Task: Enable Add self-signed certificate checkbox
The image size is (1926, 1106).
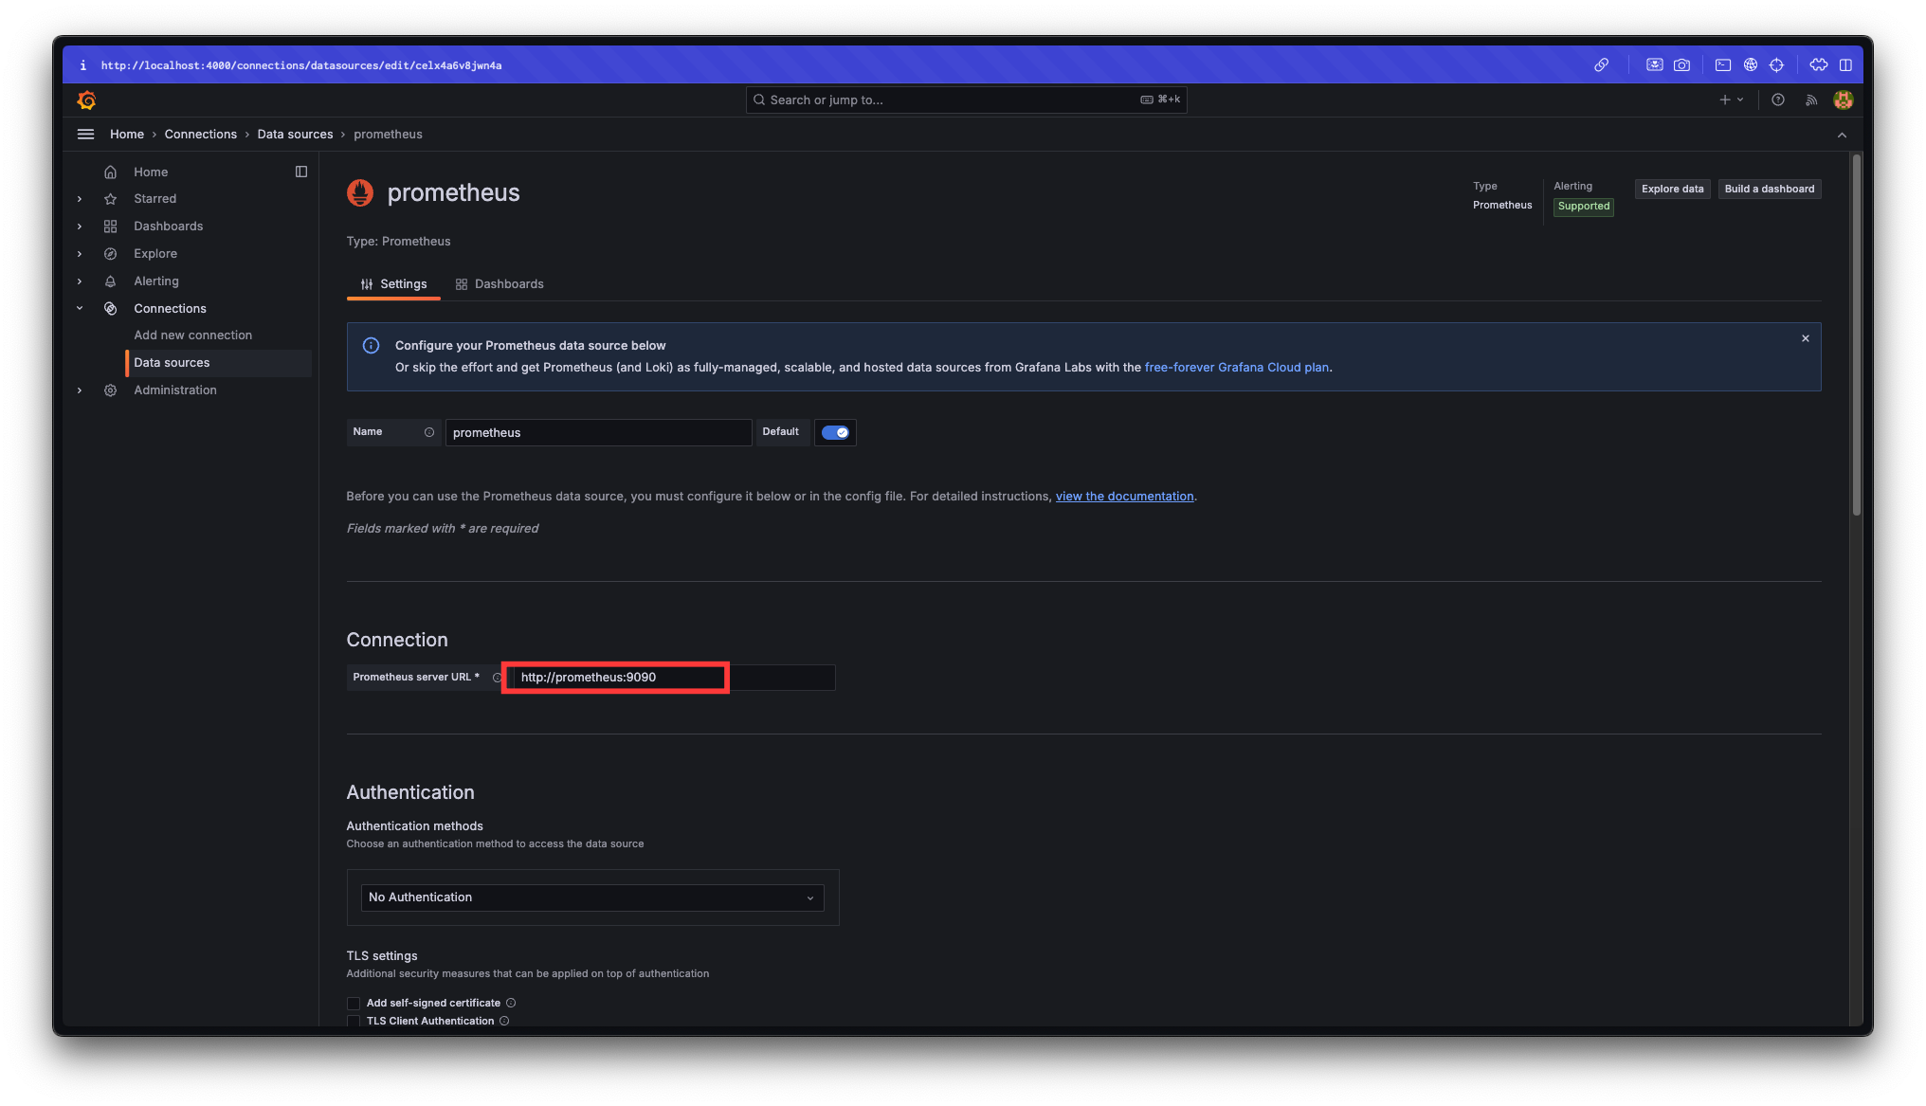Action: coord(354,1003)
